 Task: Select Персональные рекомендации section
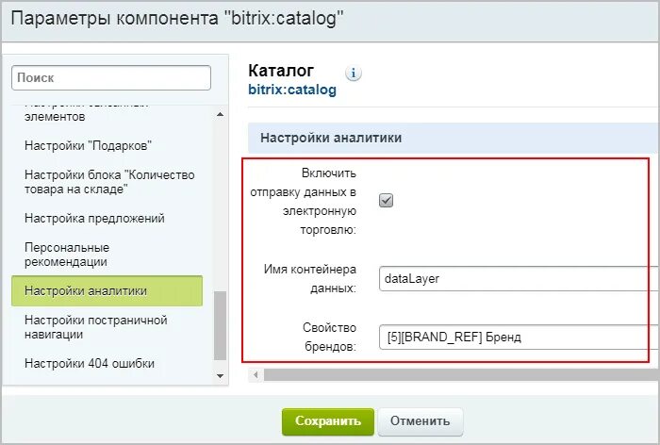(x=67, y=255)
